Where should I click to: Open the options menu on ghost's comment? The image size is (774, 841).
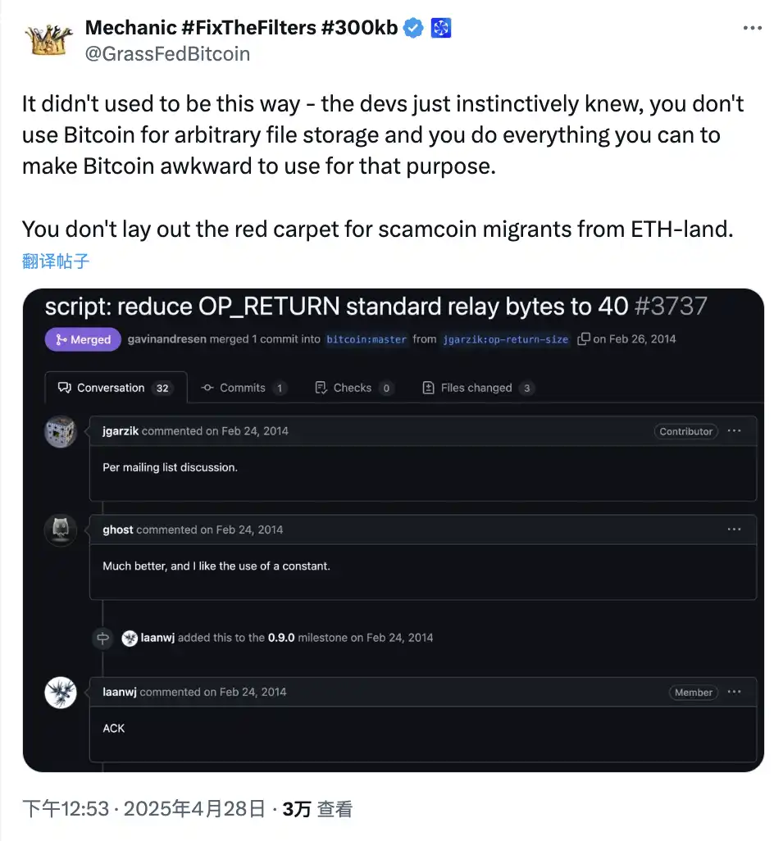coord(734,530)
